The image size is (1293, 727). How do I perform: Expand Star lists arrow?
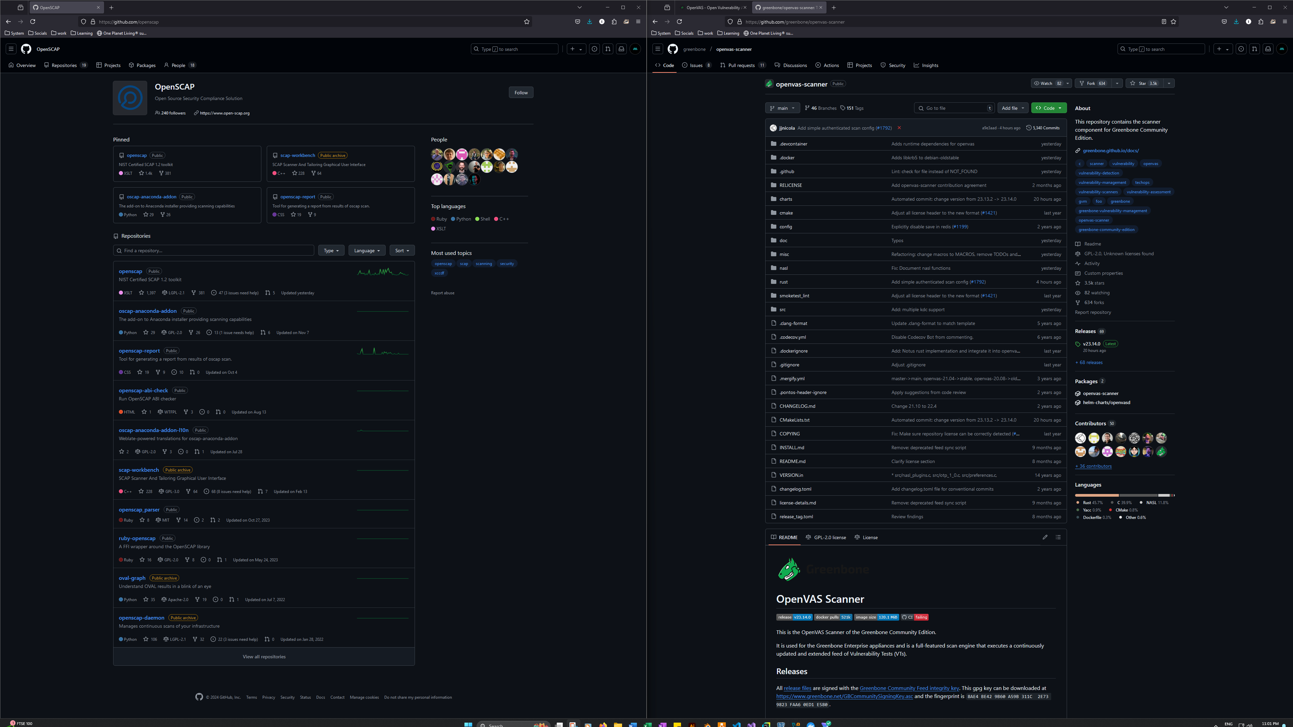tap(1169, 83)
